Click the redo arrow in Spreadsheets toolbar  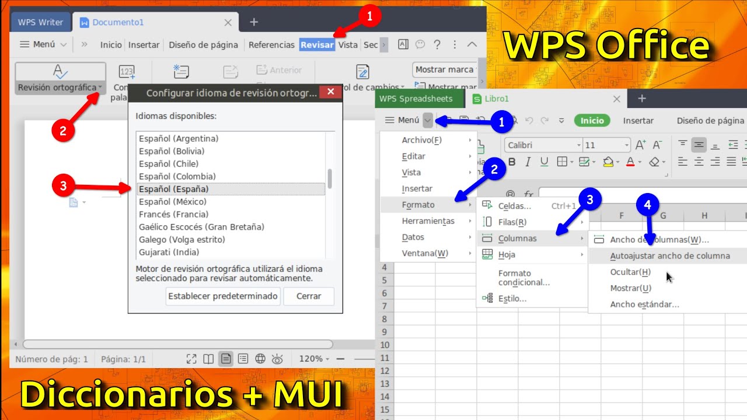(x=544, y=120)
